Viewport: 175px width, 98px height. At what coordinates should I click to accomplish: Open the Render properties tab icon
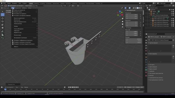pos(146,41)
